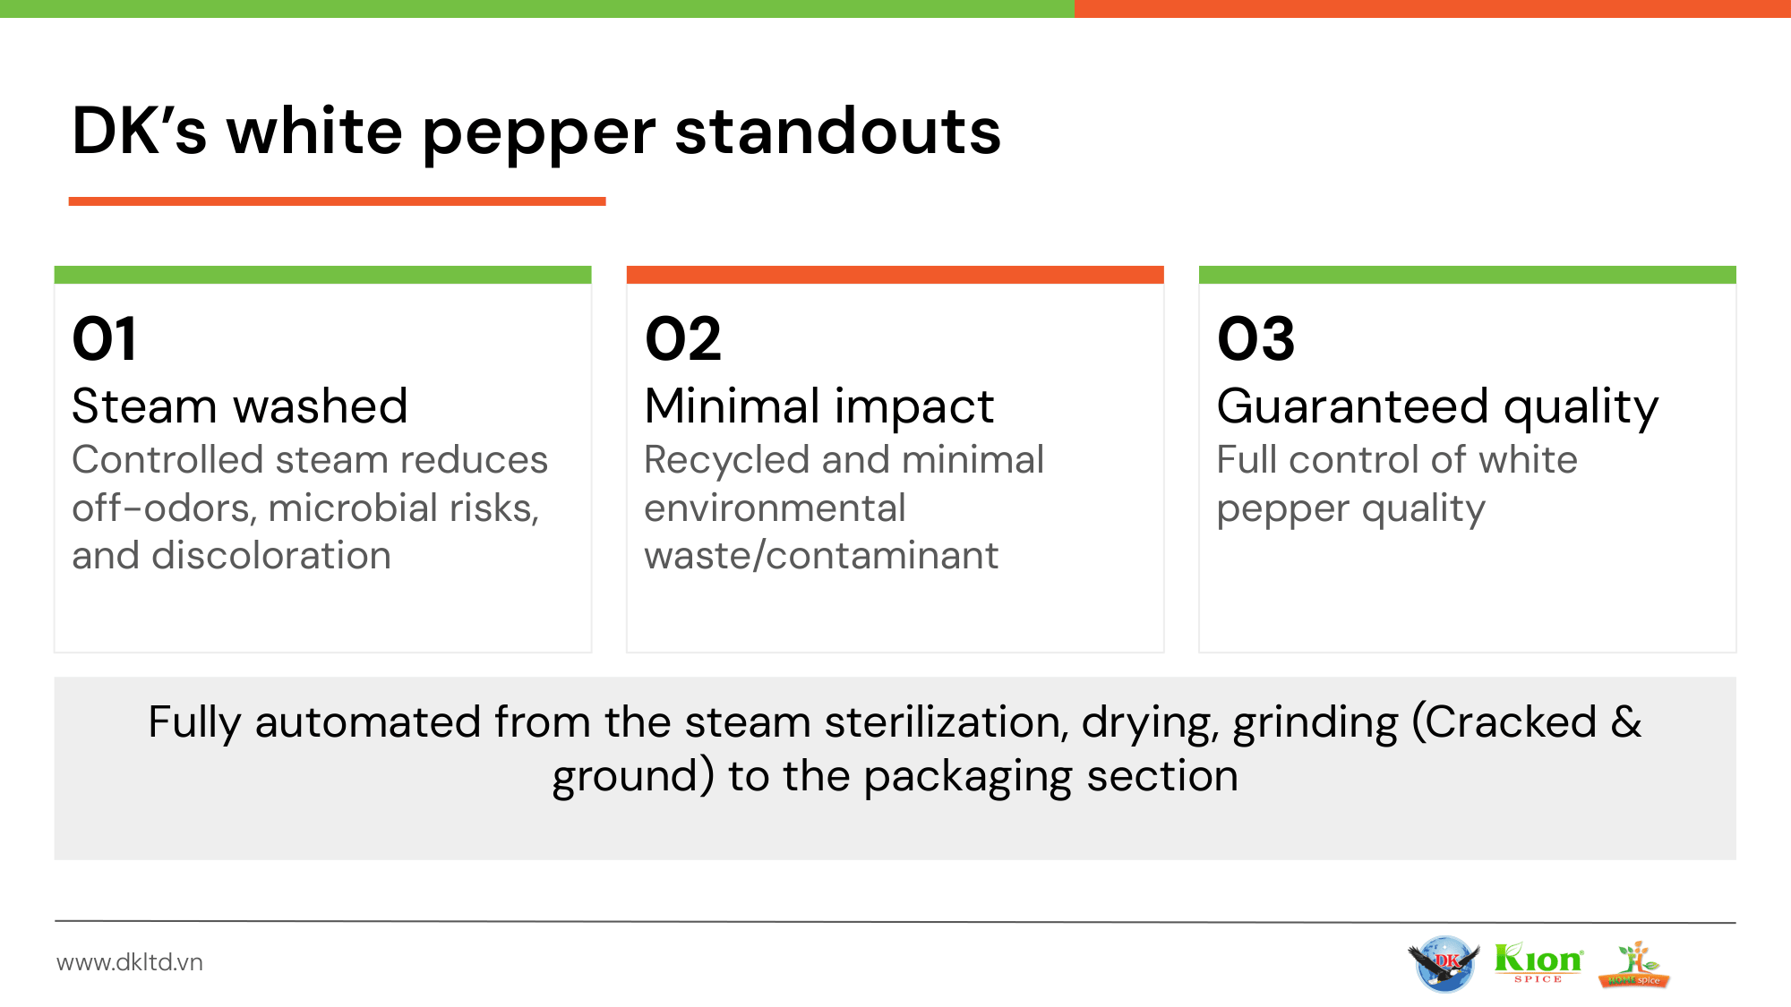Click the 'Steam washed' heading

(240, 406)
